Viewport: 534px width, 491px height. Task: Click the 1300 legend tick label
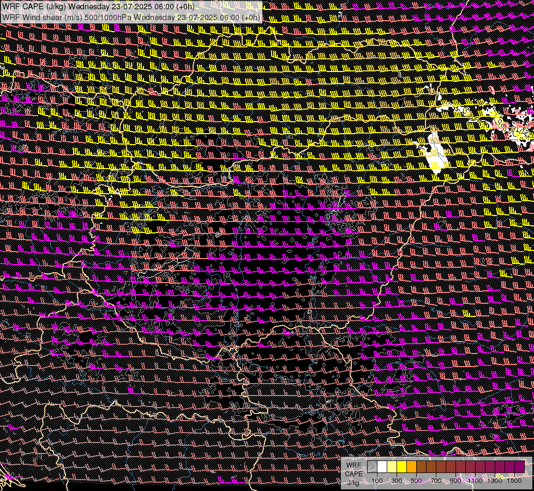click(x=495, y=481)
